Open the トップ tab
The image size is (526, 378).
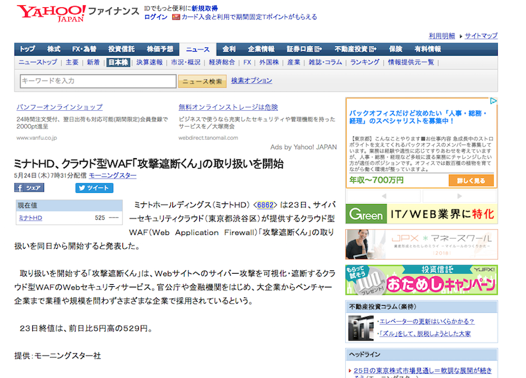click(x=27, y=49)
